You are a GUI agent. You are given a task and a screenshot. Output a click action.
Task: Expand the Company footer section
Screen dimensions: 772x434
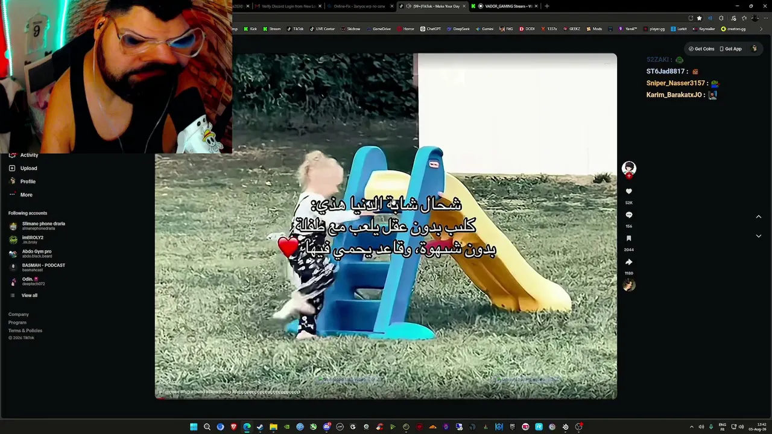[19, 314]
